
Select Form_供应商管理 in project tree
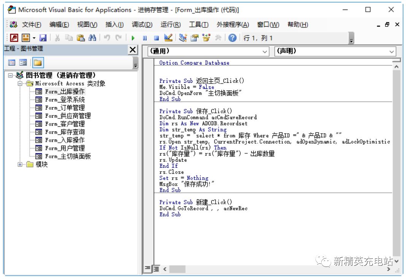tap(68, 116)
